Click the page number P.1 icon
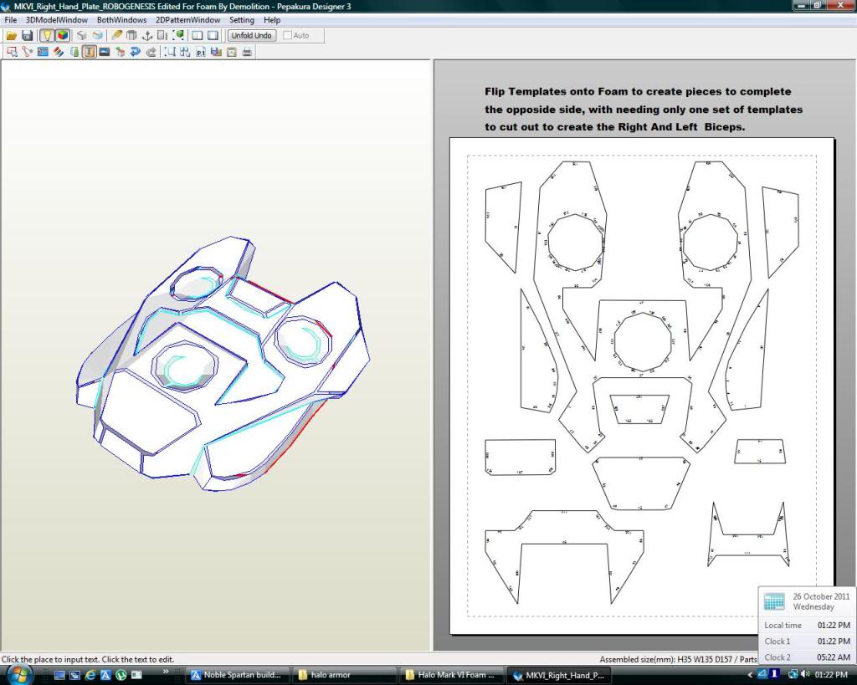This screenshot has height=685, width=857. [201, 52]
